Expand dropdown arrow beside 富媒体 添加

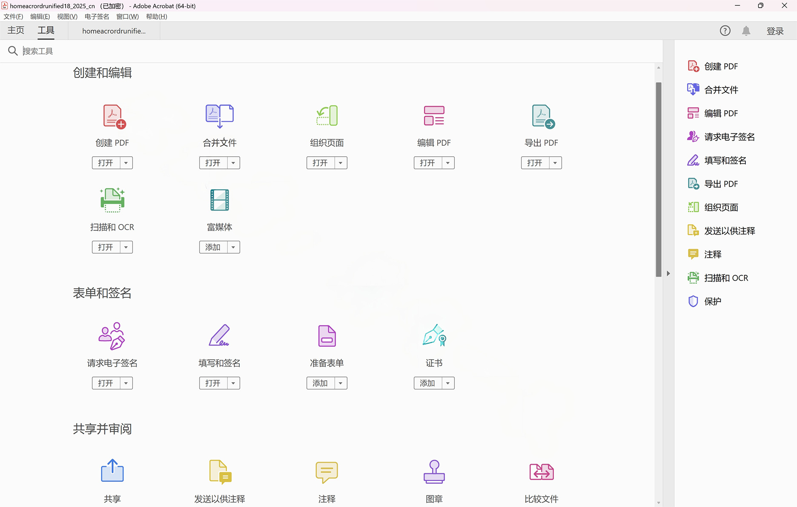[233, 247]
